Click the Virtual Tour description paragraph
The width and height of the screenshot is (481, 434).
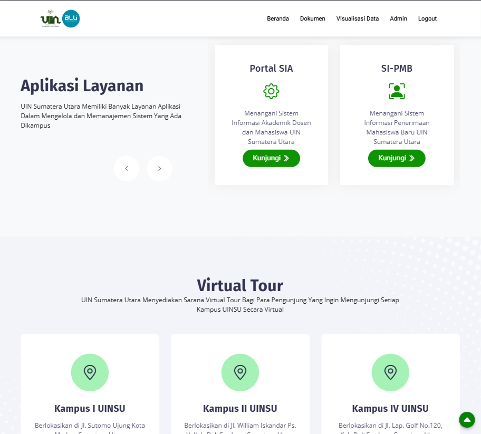coord(240,305)
